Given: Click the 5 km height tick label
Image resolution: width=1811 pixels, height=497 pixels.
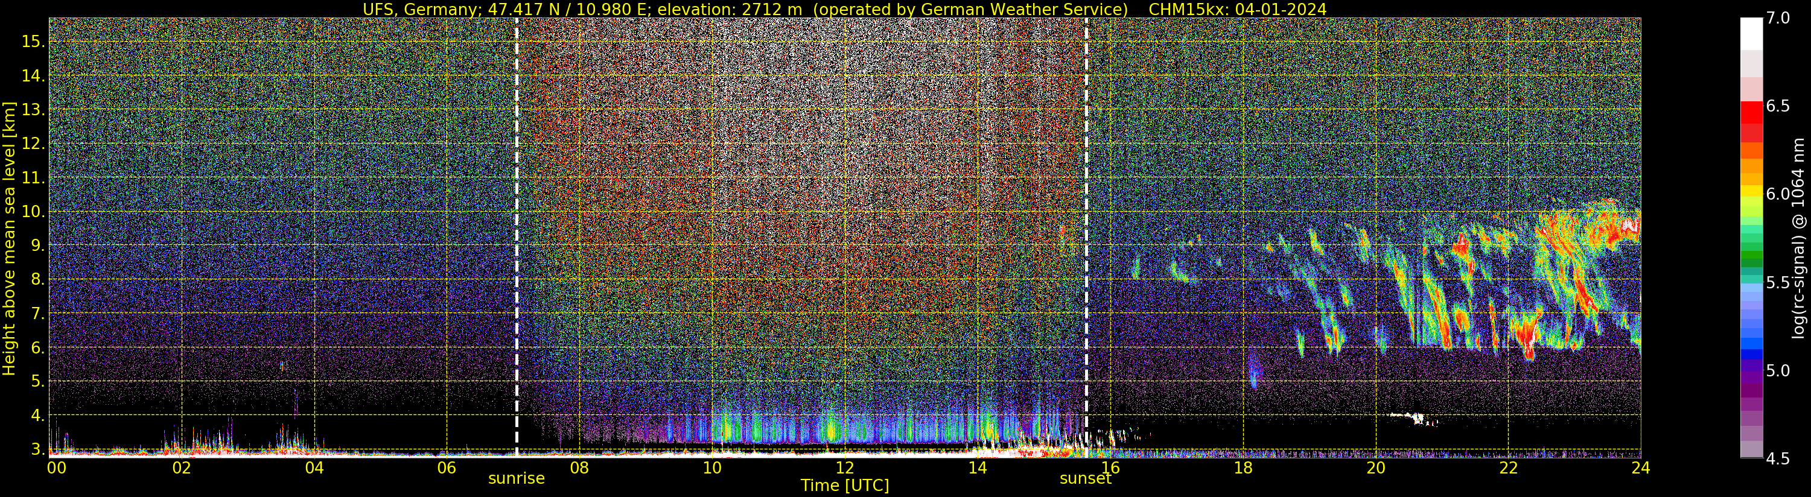Looking at the screenshot, I should point(37,381).
